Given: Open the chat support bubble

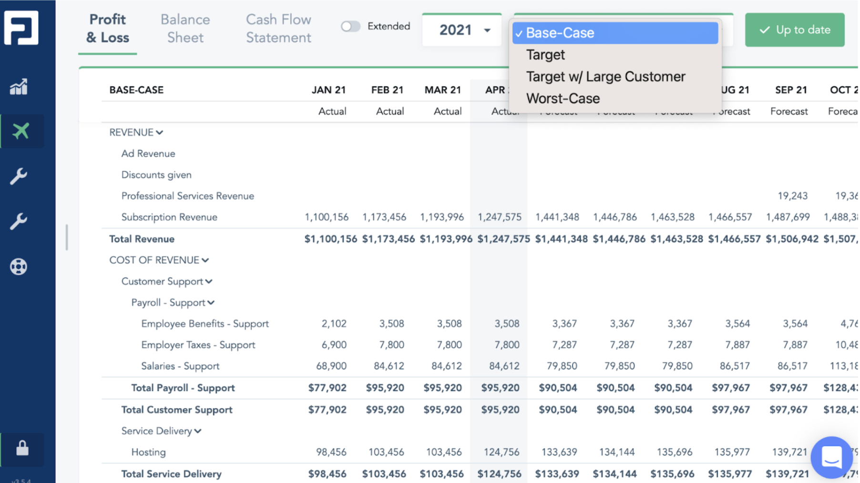Looking at the screenshot, I should (x=831, y=457).
